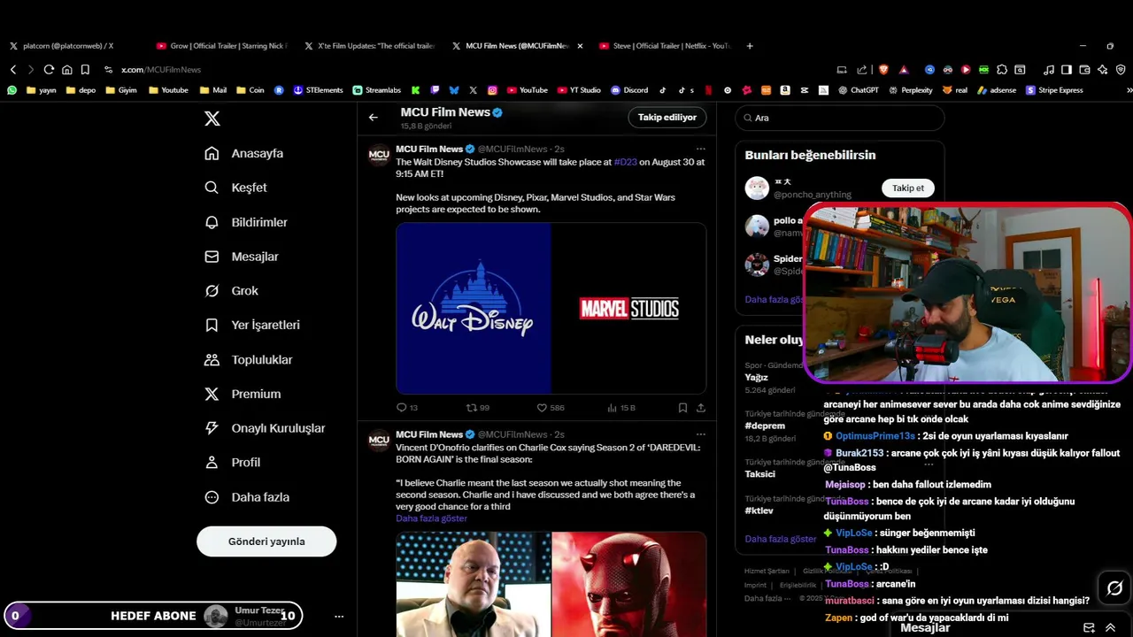Expand the Daha fazla sidebar menu
Screen dimensions: 1133x637
247,497
